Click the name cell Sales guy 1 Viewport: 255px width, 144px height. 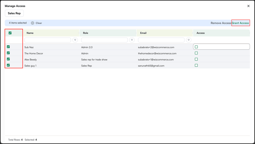pyautogui.click(x=30, y=66)
